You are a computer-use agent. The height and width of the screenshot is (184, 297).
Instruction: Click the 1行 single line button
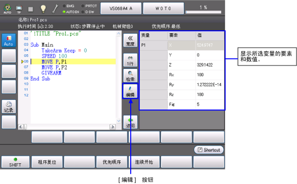[x=130, y=60]
